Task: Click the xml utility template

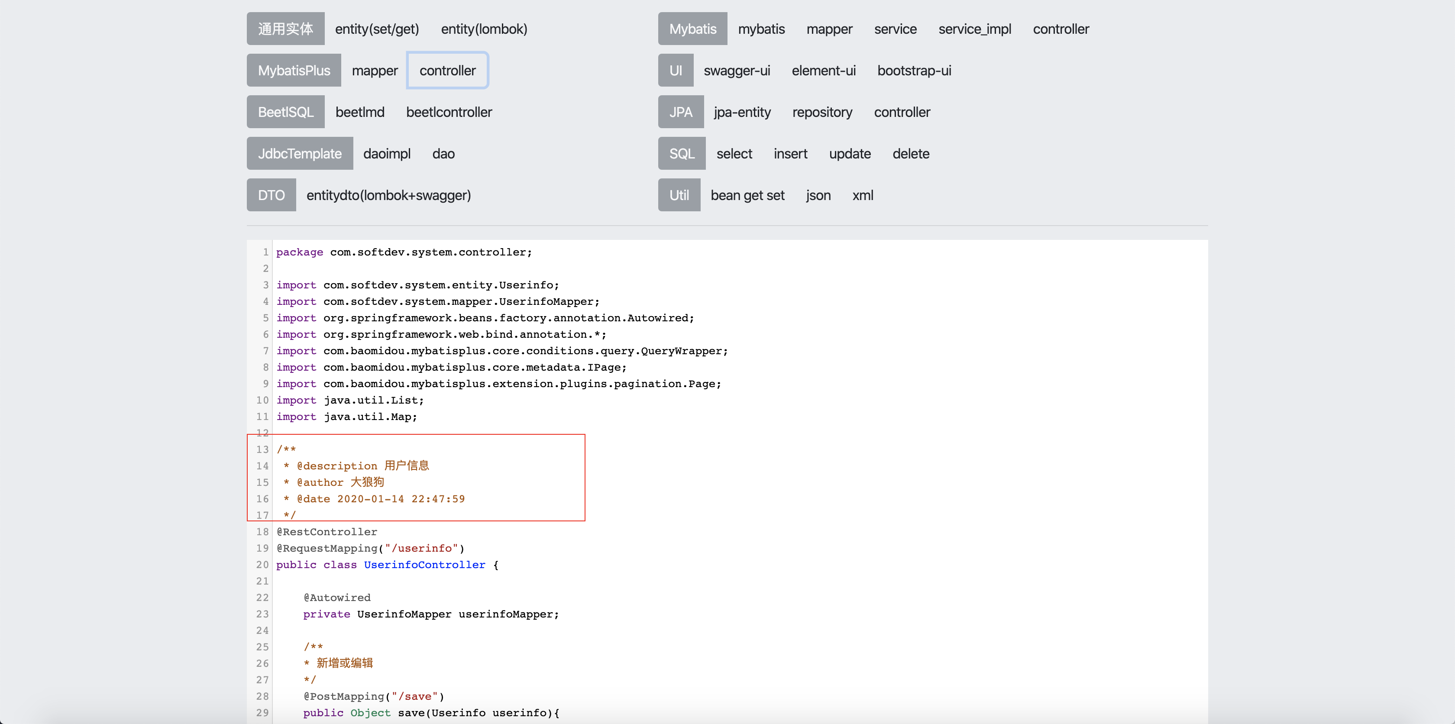Action: point(862,195)
